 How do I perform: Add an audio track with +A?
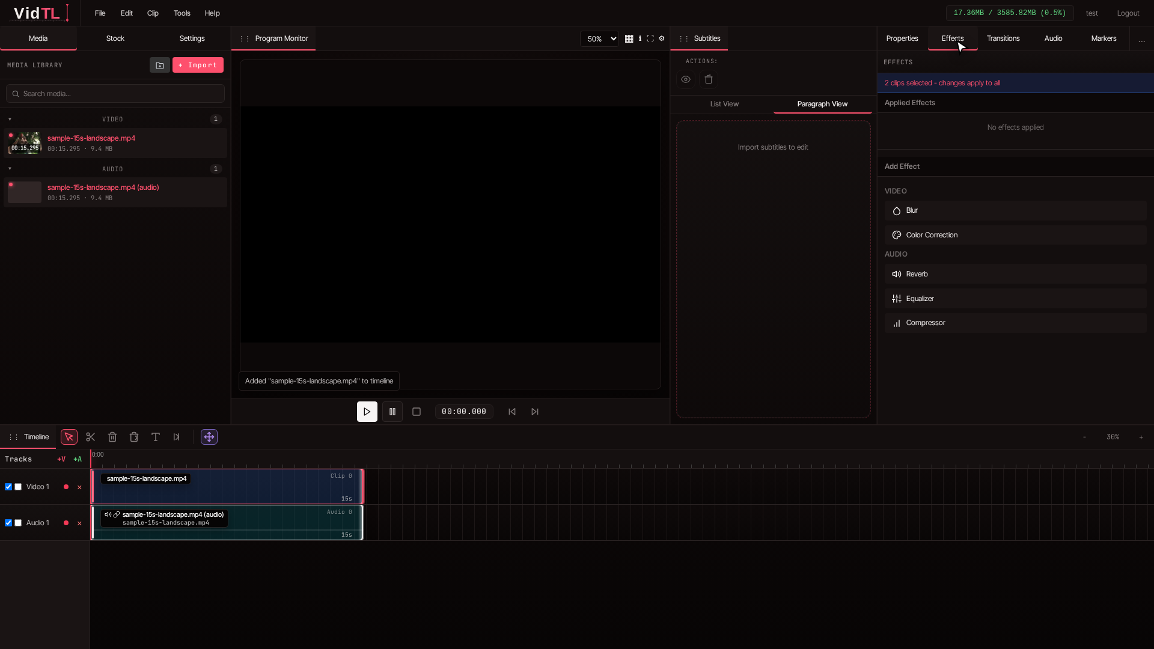pyautogui.click(x=78, y=459)
